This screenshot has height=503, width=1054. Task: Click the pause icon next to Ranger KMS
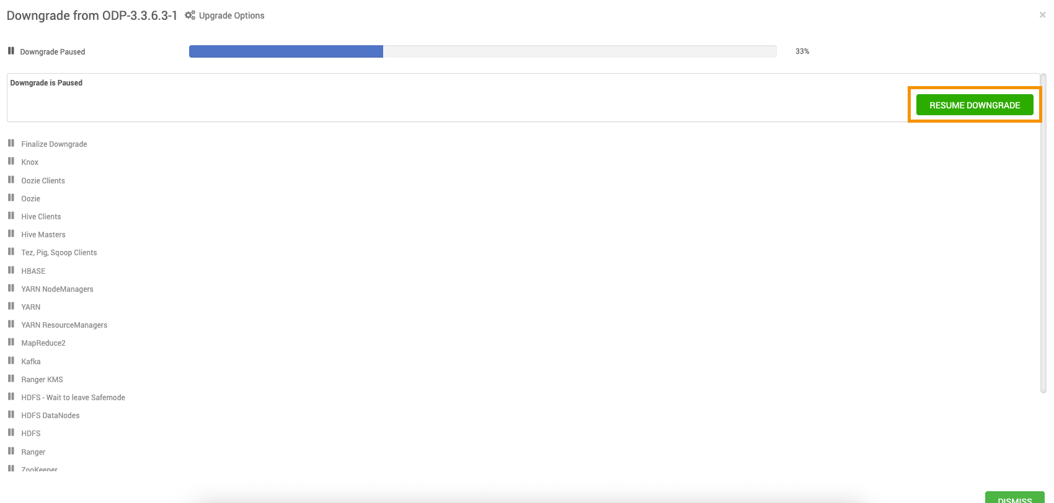(x=11, y=378)
